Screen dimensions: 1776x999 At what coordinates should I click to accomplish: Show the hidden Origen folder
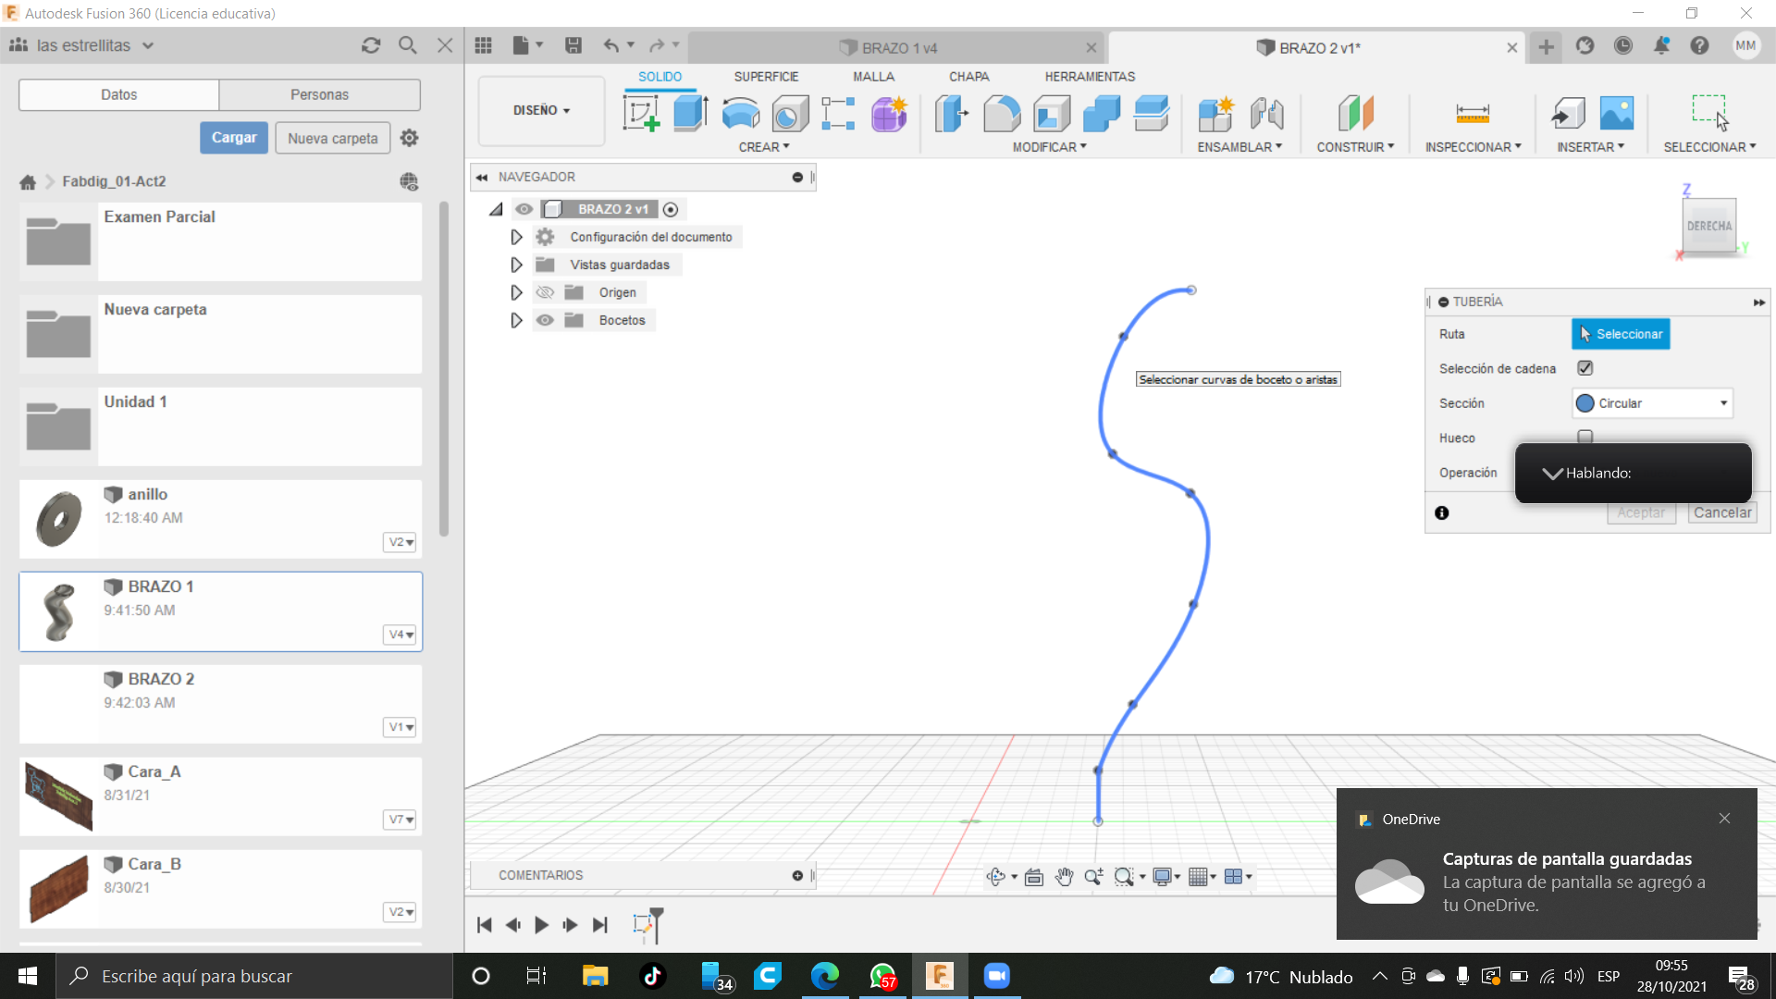coord(545,292)
